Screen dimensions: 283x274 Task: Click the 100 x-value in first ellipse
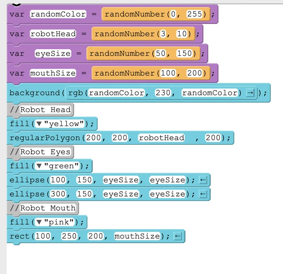[x=58, y=180]
